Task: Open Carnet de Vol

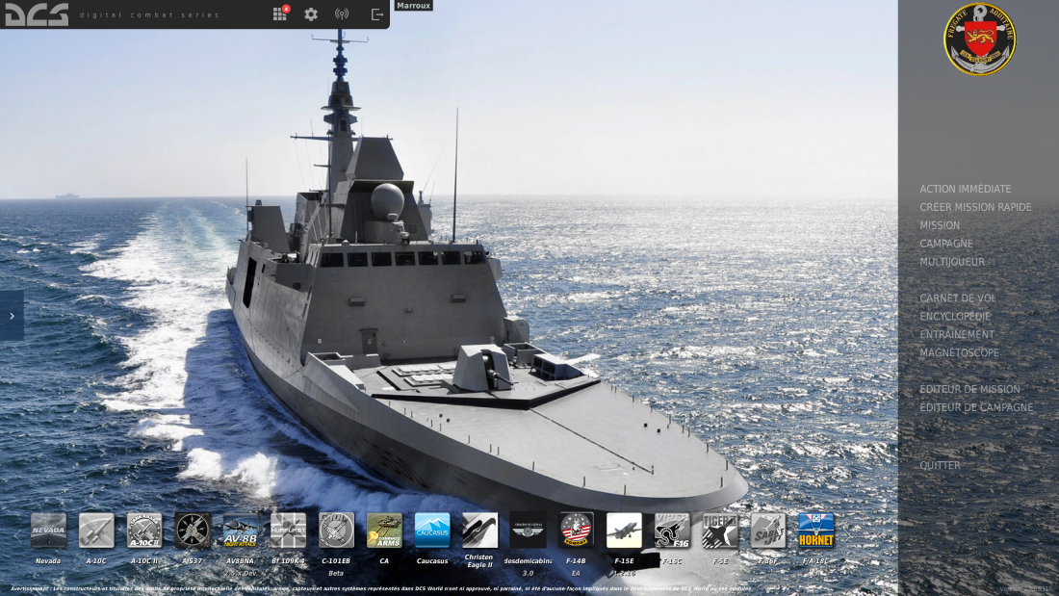Action: coord(958,298)
